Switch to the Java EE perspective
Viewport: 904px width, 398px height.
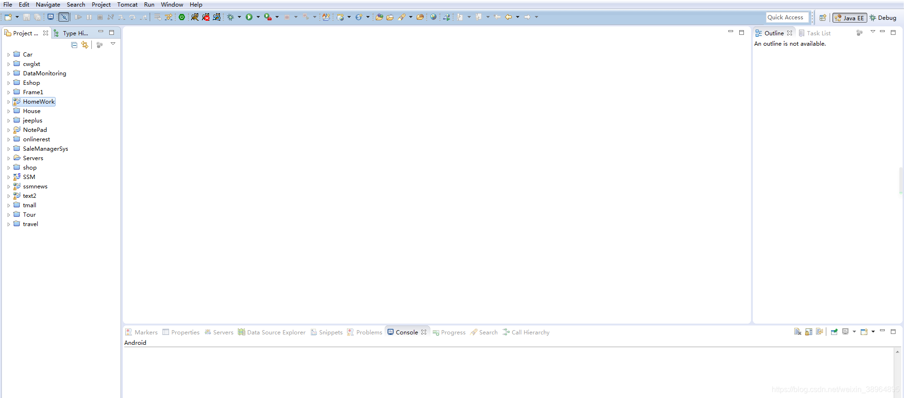tap(850, 17)
